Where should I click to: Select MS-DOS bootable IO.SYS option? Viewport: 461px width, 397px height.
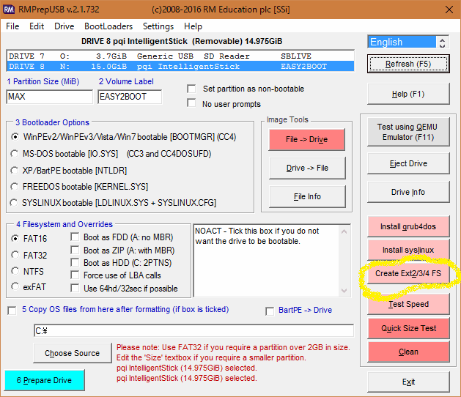(x=14, y=154)
